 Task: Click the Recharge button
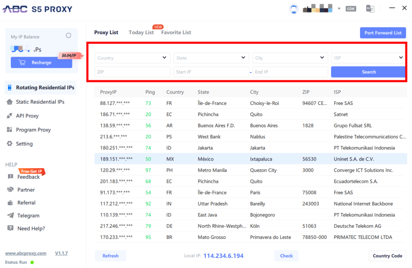point(41,62)
